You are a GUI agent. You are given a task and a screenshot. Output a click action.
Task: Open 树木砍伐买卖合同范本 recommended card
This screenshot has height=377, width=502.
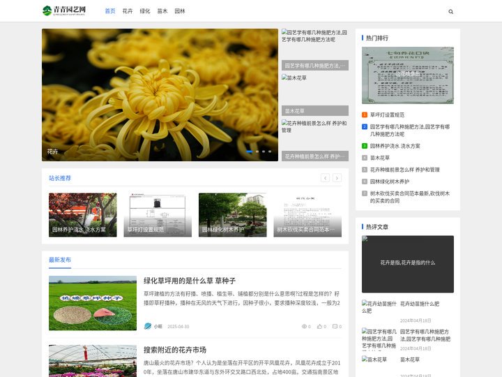click(x=307, y=215)
